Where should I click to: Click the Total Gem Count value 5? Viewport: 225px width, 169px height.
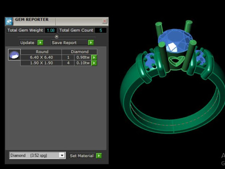101,31
